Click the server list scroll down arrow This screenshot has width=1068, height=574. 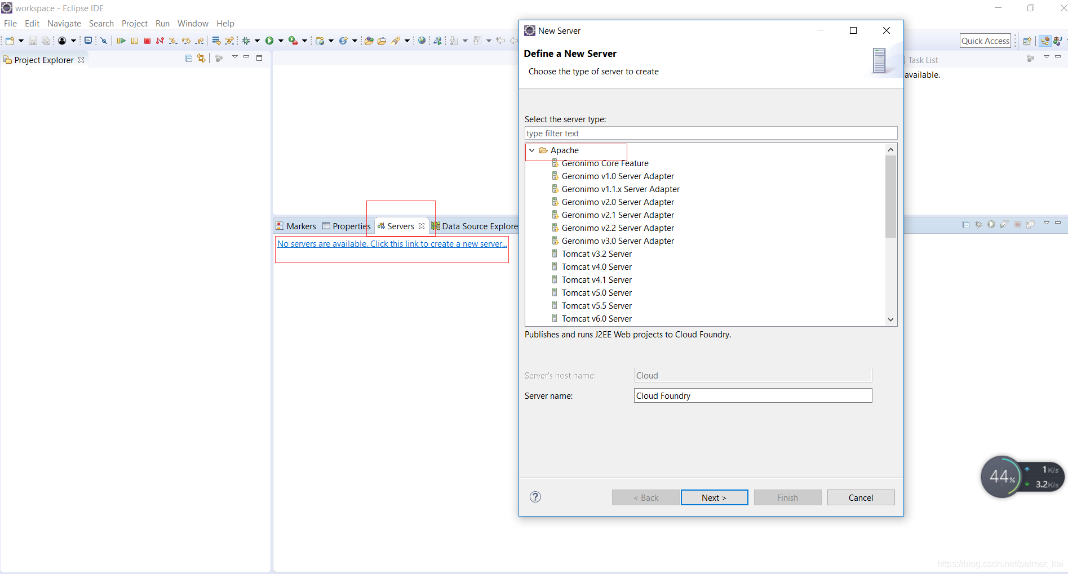(890, 319)
